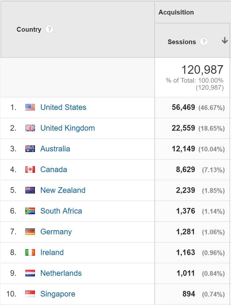Open the New Zealand country link
This screenshot has width=231, height=306.
click(63, 190)
